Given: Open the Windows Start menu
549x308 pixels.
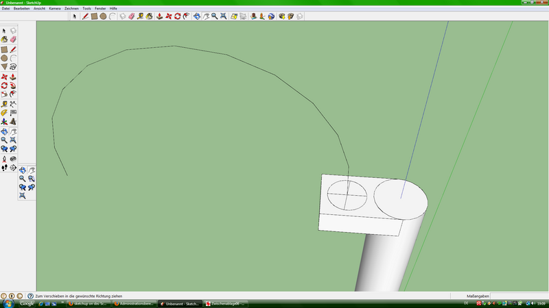Looking at the screenshot, I should click(x=5, y=303).
